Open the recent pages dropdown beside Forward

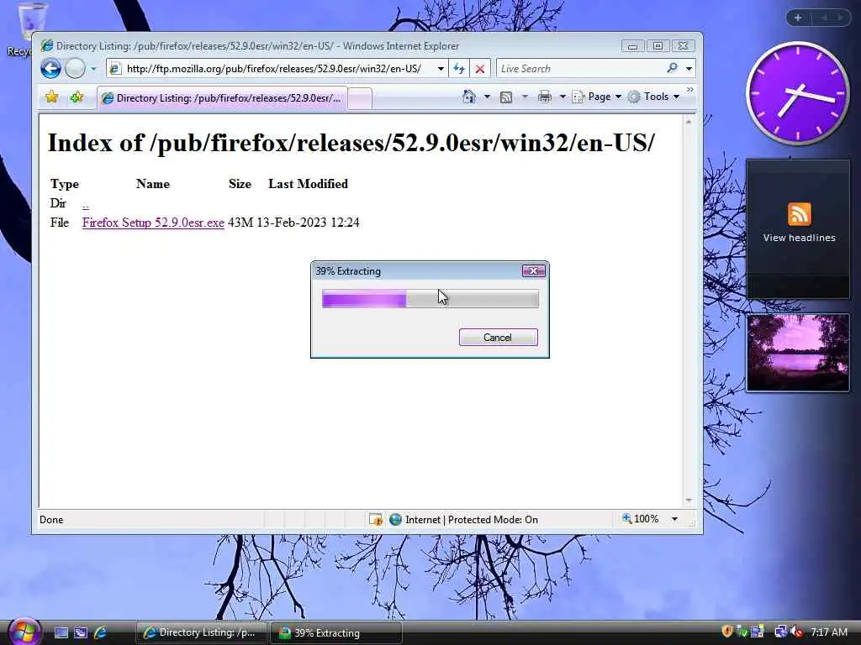click(93, 69)
